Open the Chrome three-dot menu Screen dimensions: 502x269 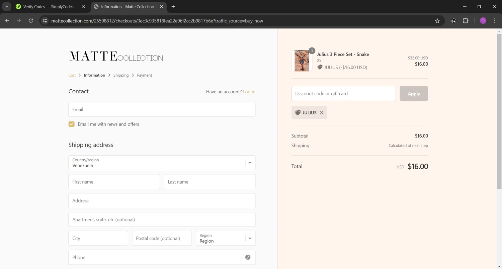point(495,21)
